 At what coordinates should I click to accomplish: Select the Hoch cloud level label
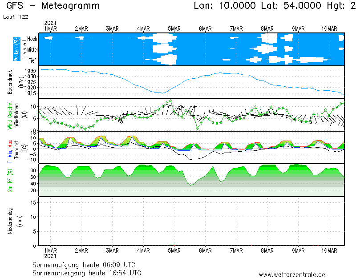(32, 39)
